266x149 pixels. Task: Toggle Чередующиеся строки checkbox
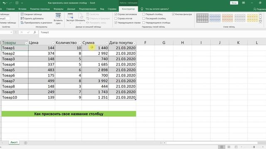coord(116,22)
